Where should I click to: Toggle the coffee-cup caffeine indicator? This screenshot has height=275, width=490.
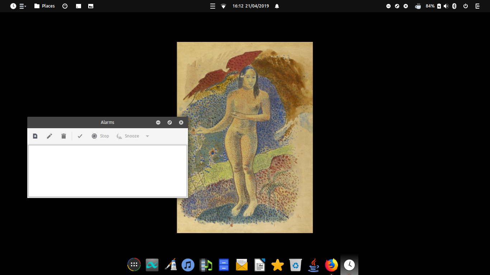coord(418,6)
